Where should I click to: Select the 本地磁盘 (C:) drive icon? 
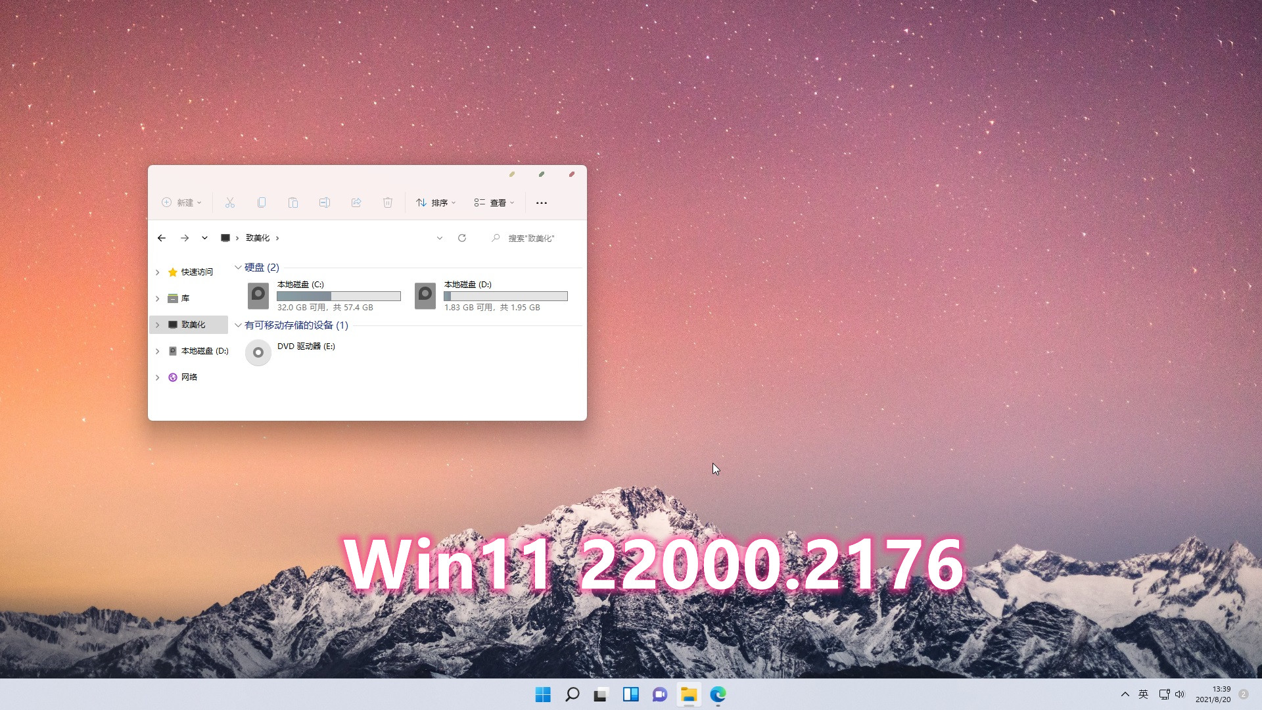pyautogui.click(x=258, y=296)
